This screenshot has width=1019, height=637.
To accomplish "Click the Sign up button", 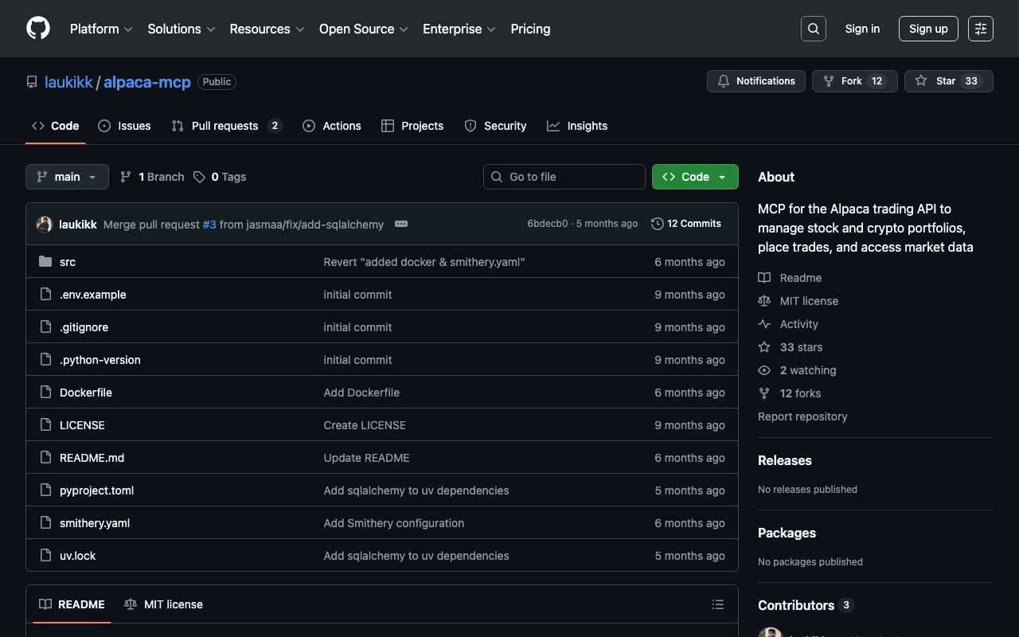I will [x=927, y=29].
